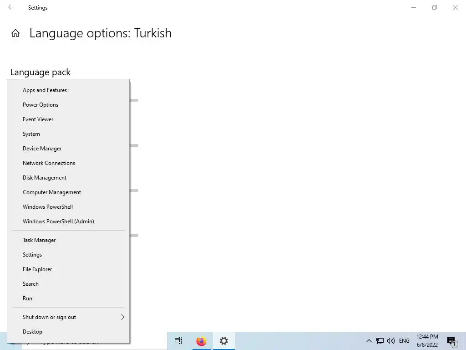Image resolution: width=466 pixels, height=350 pixels.
Task: Click the Settings home icon
Action: [x=15, y=33]
